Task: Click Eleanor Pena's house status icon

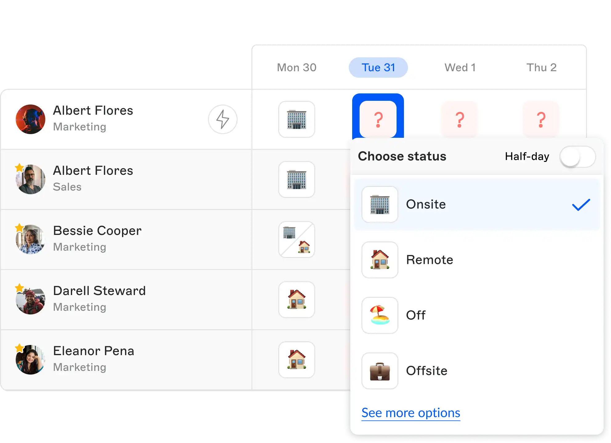Action: pyautogui.click(x=296, y=359)
